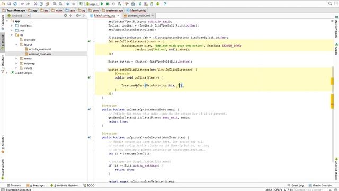This screenshot has width=339, height=191.
Task: Select src breadcrumb in navigation bar
Action: click(x=44, y=10)
